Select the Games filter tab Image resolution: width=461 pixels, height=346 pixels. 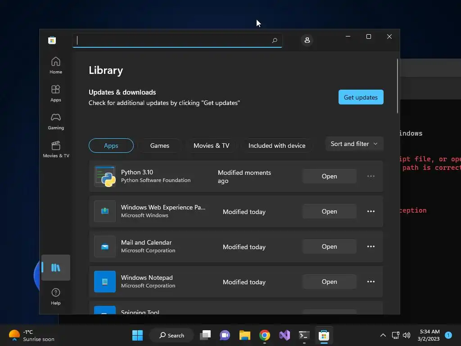[160, 146]
